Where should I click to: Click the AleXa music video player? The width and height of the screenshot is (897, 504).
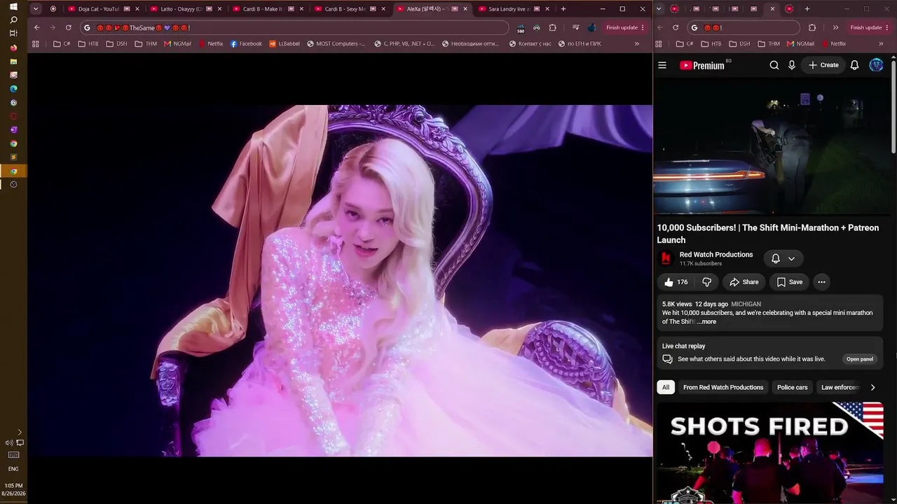(340, 281)
